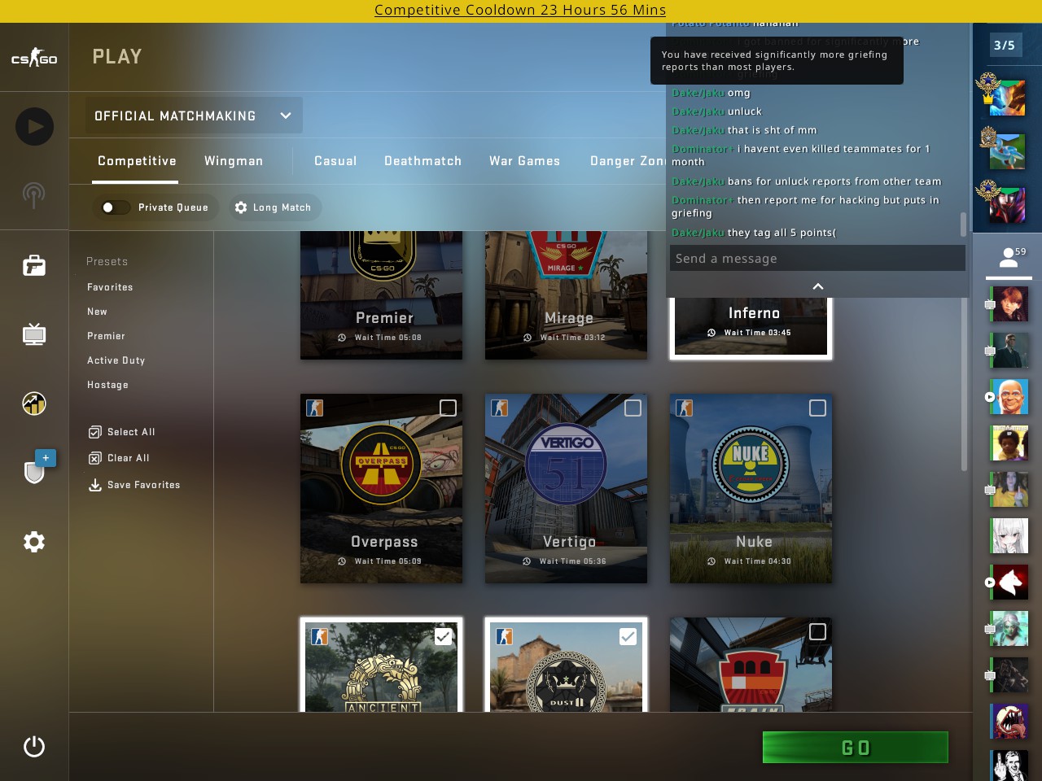Select lobby member avatar with gold crown

[x=1007, y=98]
